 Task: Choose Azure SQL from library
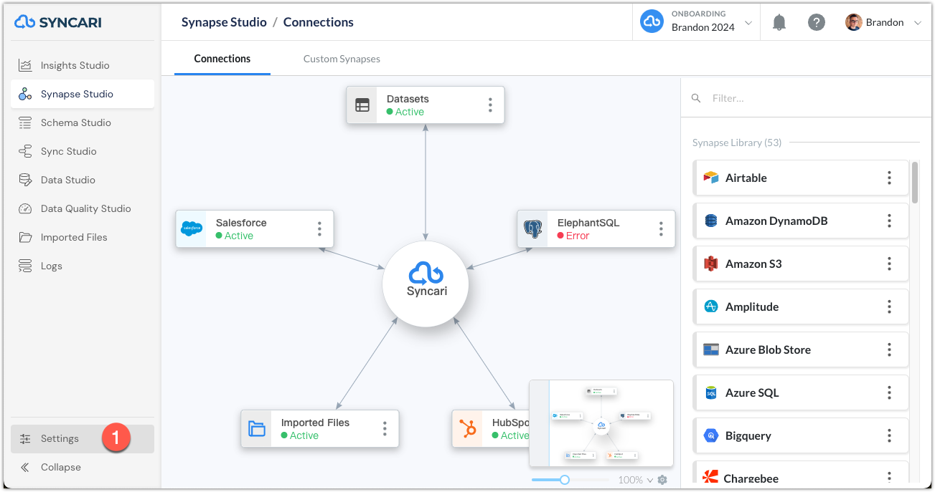pyautogui.click(x=801, y=392)
